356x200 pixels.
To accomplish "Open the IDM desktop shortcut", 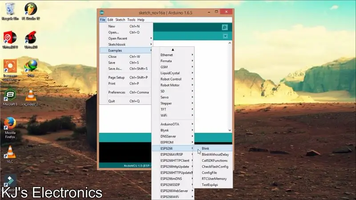I will point(31,68).
